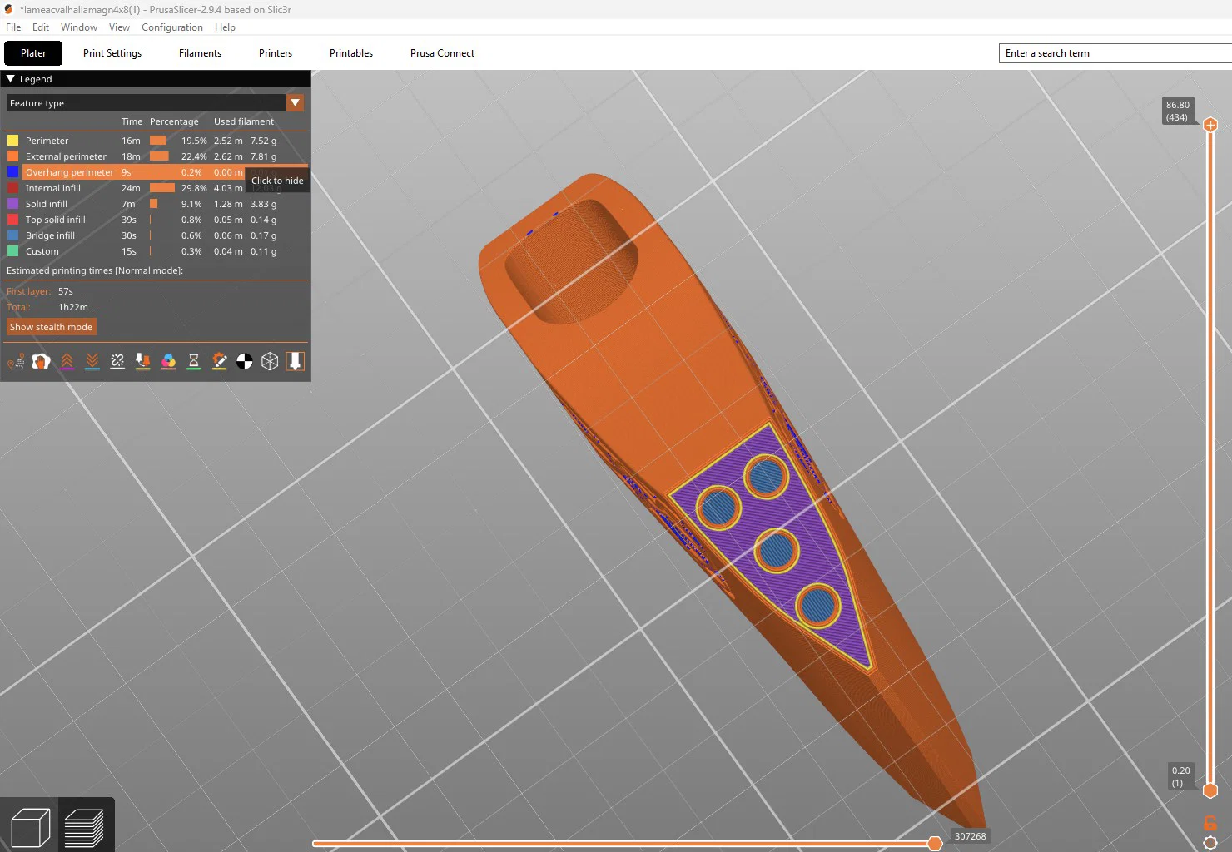Viewport: 1232px width, 852px height.
Task: Toggle retractions upward arrows icon
Action: (x=67, y=361)
